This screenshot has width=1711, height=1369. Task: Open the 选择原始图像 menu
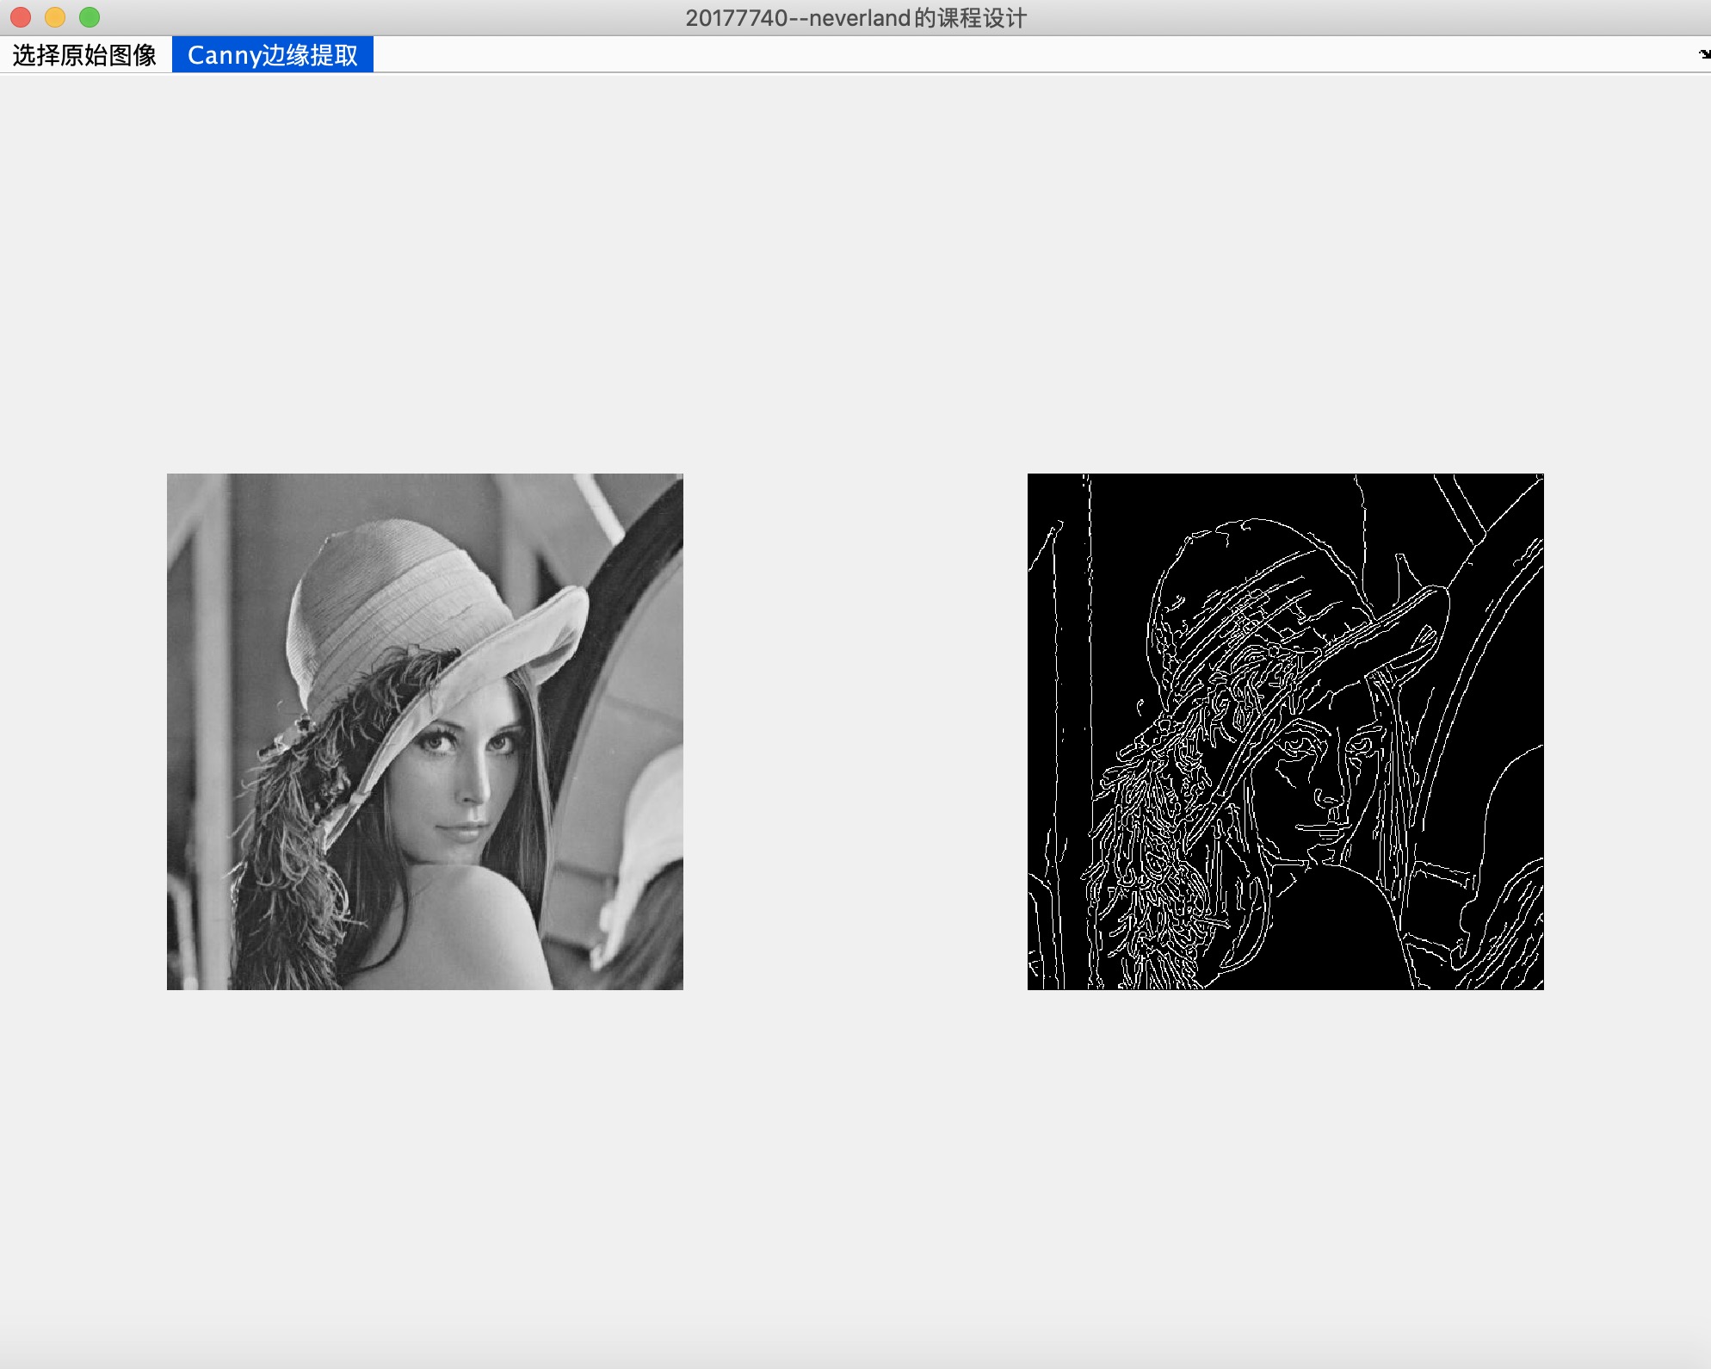point(83,55)
